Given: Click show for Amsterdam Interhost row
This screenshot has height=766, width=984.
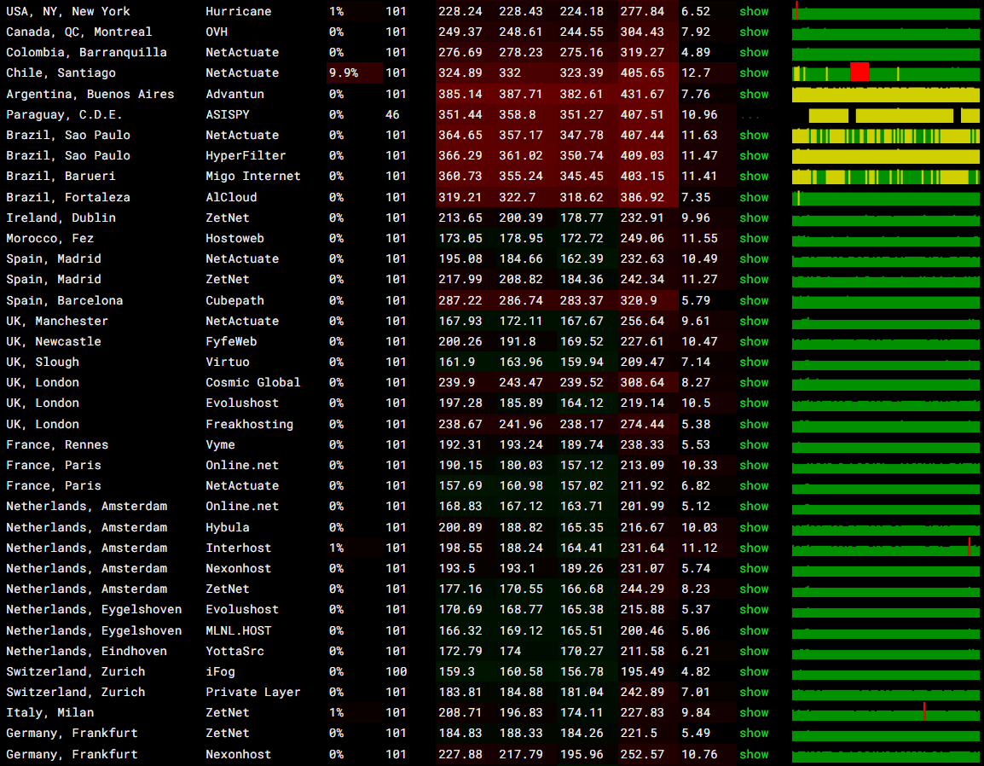Looking at the screenshot, I should [754, 548].
